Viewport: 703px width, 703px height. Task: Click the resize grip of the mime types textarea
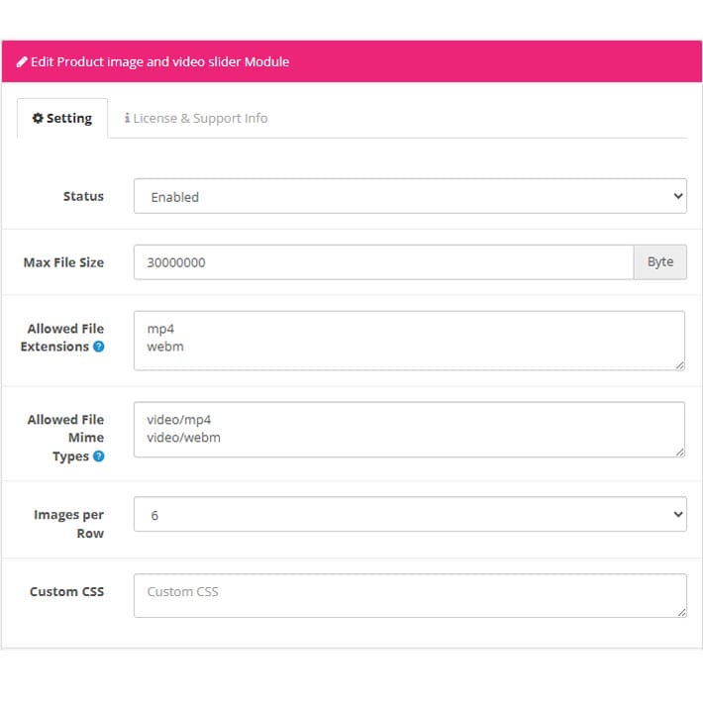(679, 452)
